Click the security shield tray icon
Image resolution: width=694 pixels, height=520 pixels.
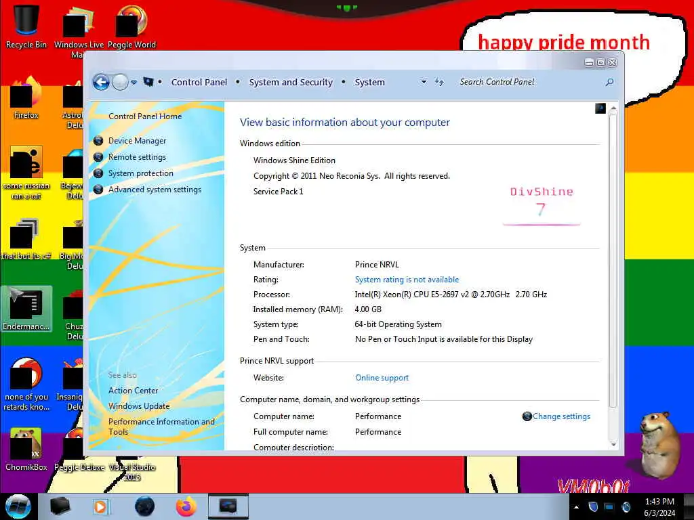point(593,506)
